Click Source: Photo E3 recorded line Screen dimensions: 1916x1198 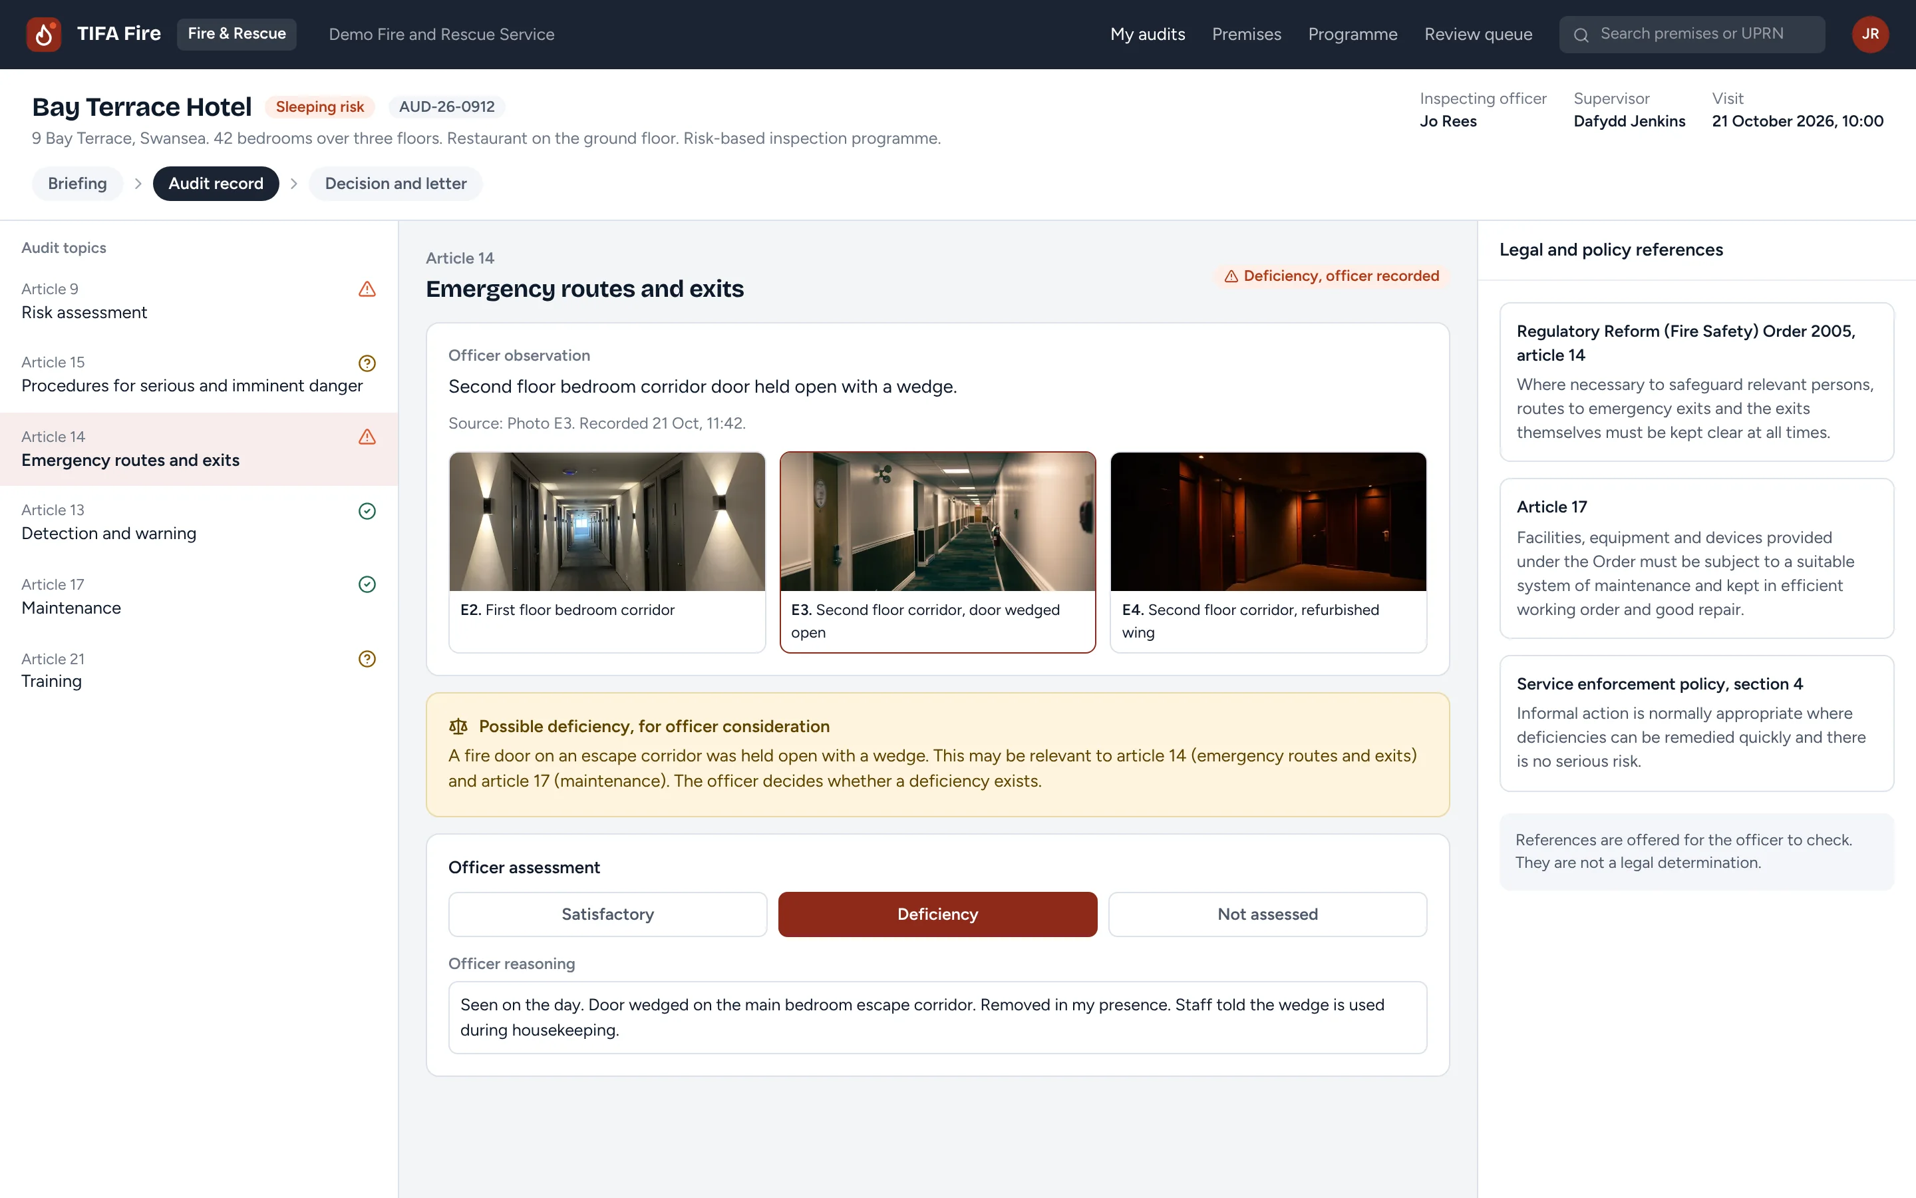pyautogui.click(x=597, y=424)
